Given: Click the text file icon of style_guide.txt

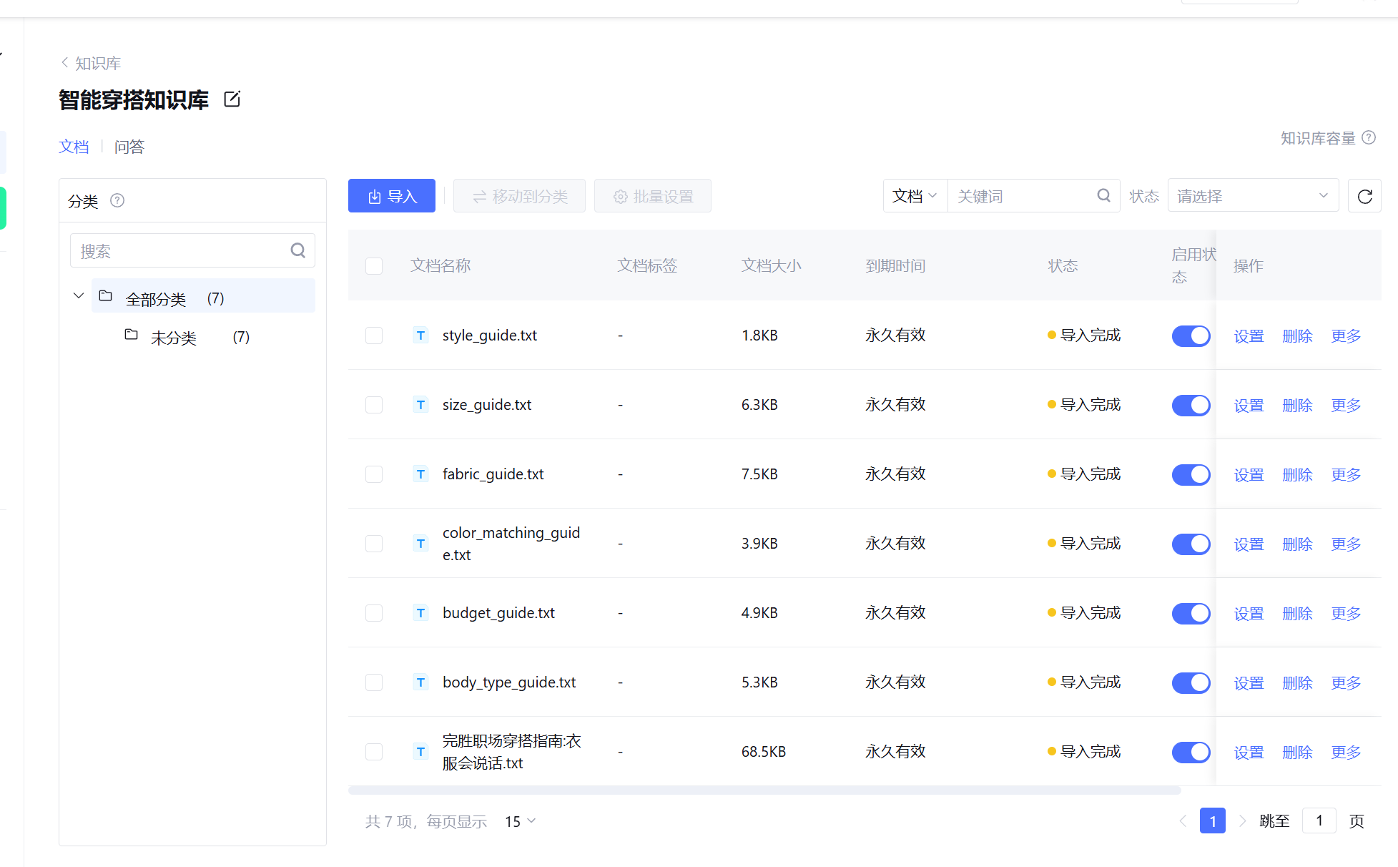Looking at the screenshot, I should click(x=420, y=335).
